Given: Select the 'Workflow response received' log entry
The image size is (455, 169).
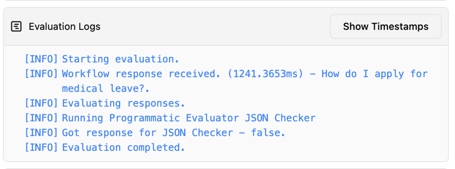Looking at the screenshot, I should 245,81.
